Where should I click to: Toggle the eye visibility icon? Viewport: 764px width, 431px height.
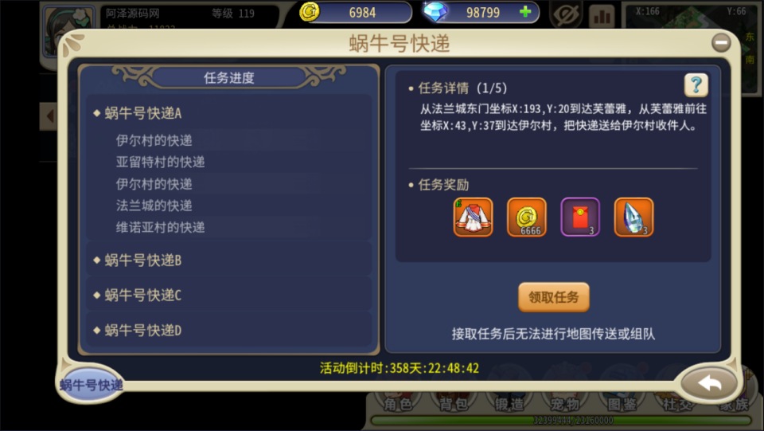[567, 15]
